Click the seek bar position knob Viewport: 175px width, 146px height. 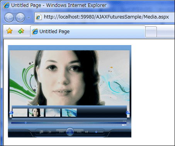[25, 123]
